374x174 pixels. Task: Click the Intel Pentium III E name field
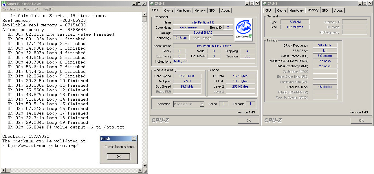203,22
